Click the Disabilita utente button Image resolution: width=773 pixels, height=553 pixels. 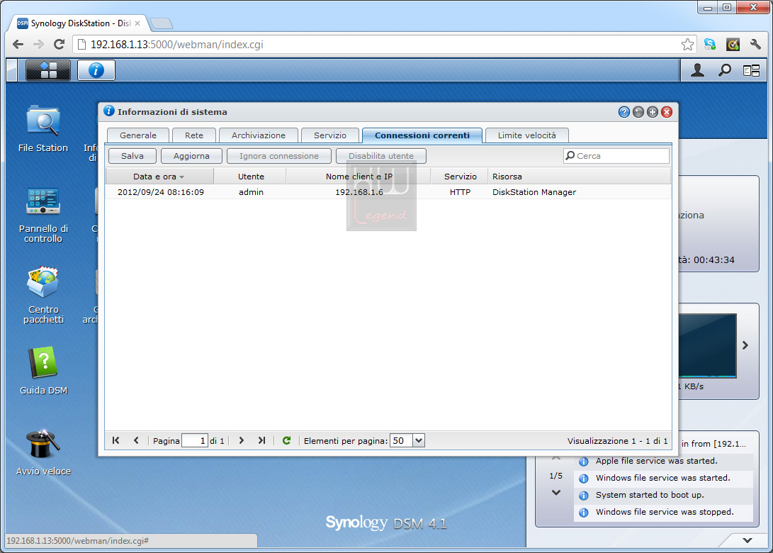381,156
